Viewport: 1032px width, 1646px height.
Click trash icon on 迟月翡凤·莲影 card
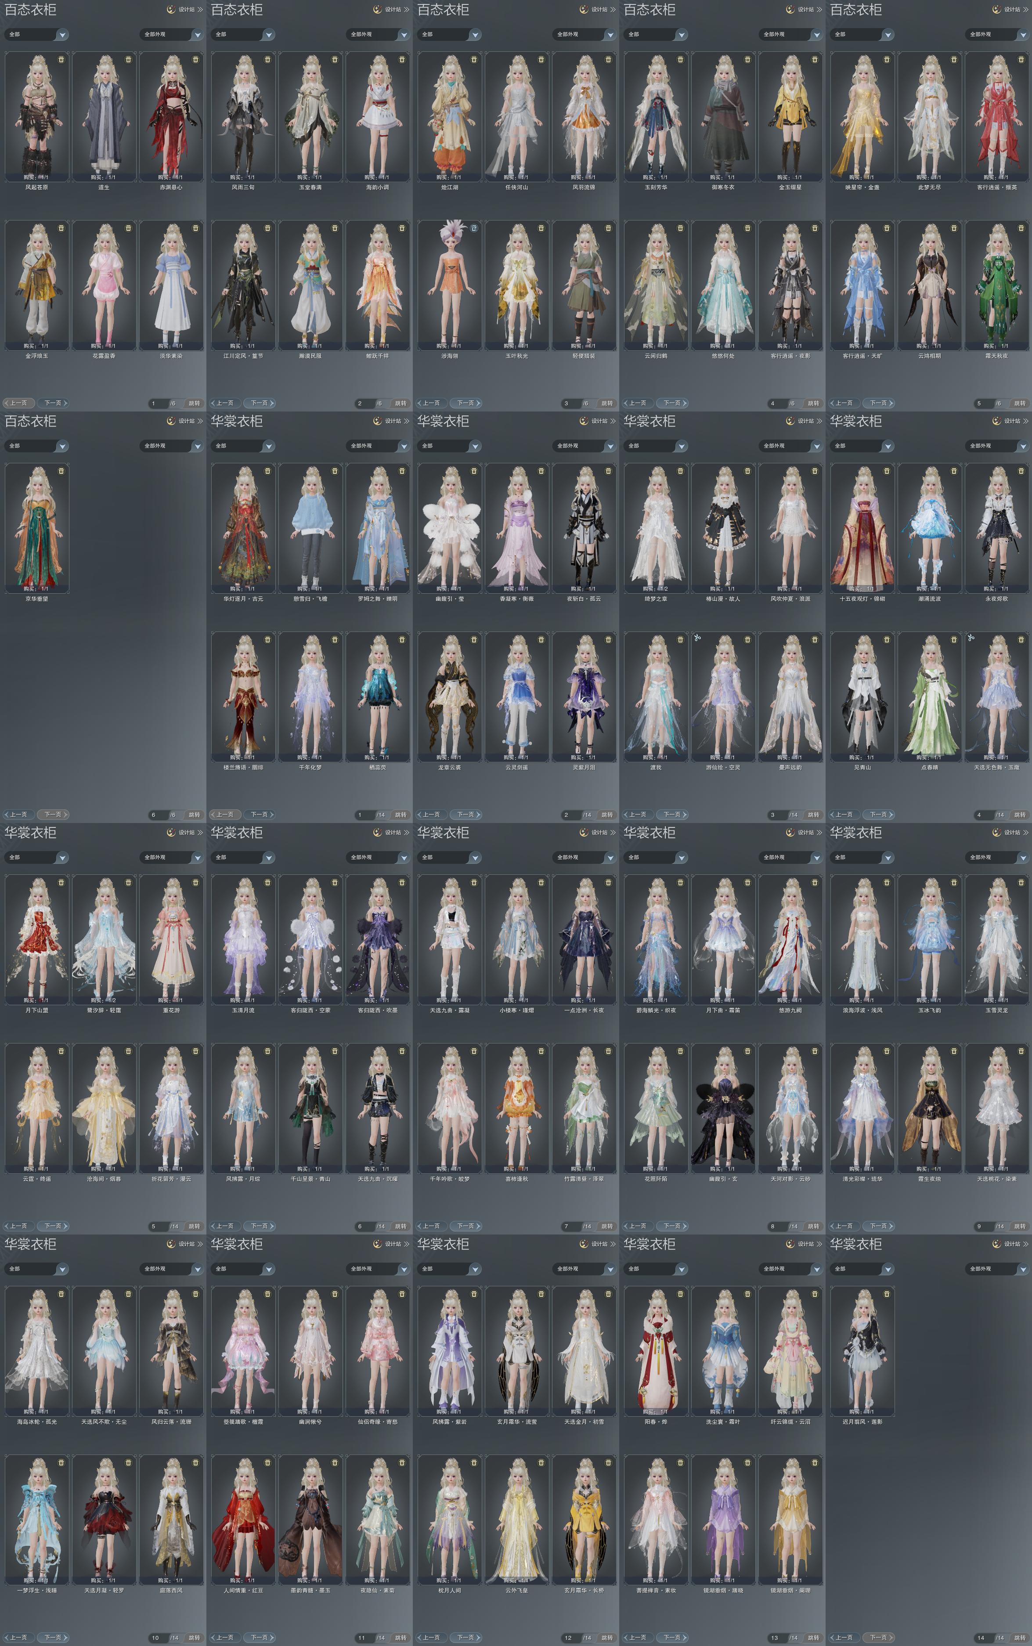pos(887,1294)
